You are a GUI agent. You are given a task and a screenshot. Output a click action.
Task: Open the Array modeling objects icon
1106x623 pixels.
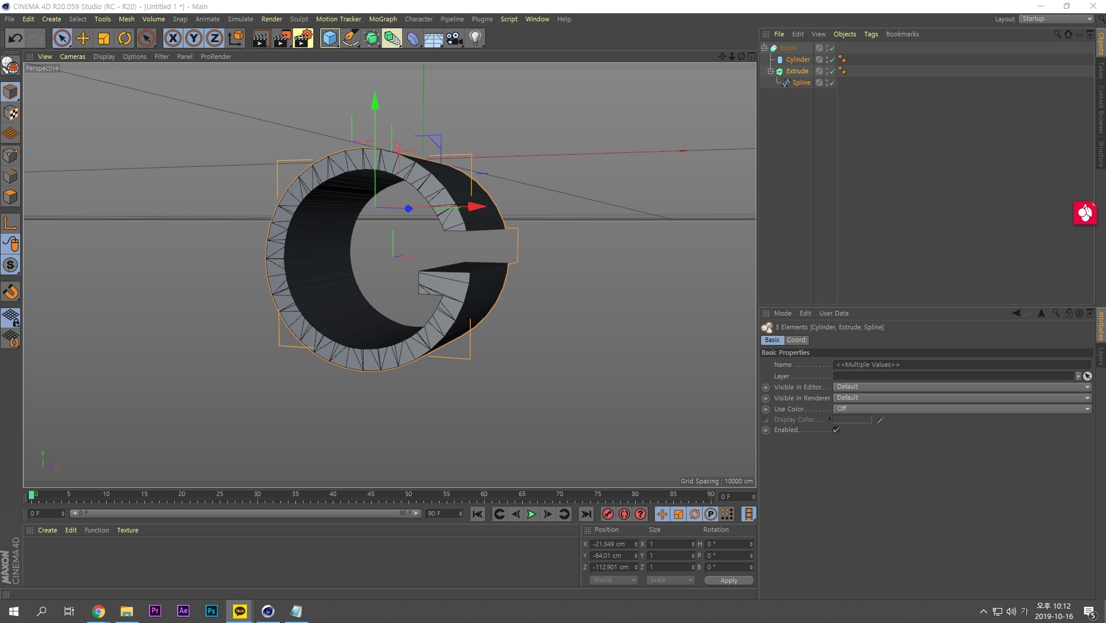[392, 39]
